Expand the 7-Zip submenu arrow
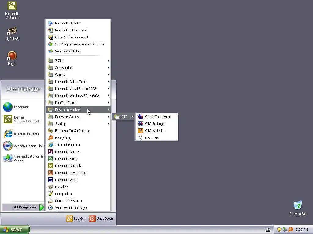The height and width of the screenshot is (234, 313). (x=109, y=61)
